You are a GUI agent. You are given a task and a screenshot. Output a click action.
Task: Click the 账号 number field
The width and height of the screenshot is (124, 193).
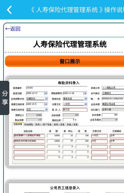113,99
